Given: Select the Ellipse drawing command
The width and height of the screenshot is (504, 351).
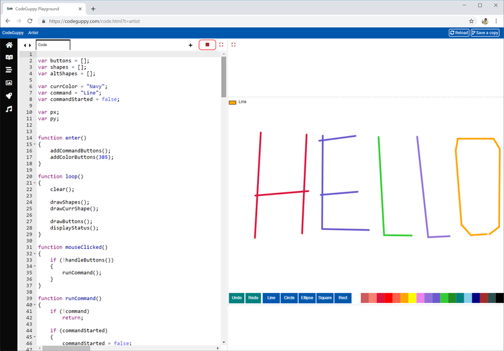Looking at the screenshot, I should coord(307,298).
